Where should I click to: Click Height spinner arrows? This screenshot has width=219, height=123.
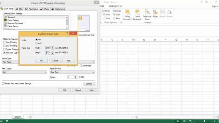53,53
